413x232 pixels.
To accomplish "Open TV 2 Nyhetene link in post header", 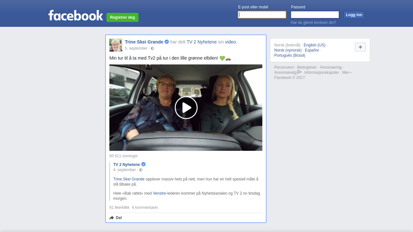I will (202, 42).
